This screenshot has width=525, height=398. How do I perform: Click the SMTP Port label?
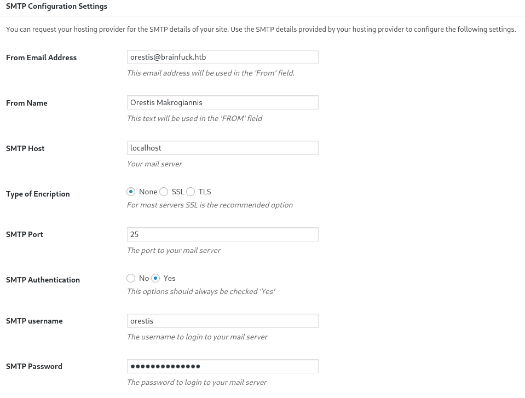click(x=25, y=235)
